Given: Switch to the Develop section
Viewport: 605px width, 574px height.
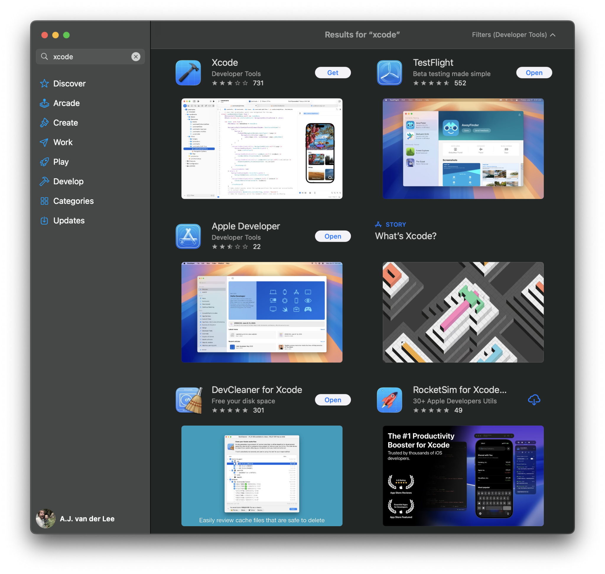Looking at the screenshot, I should [x=68, y=181].
